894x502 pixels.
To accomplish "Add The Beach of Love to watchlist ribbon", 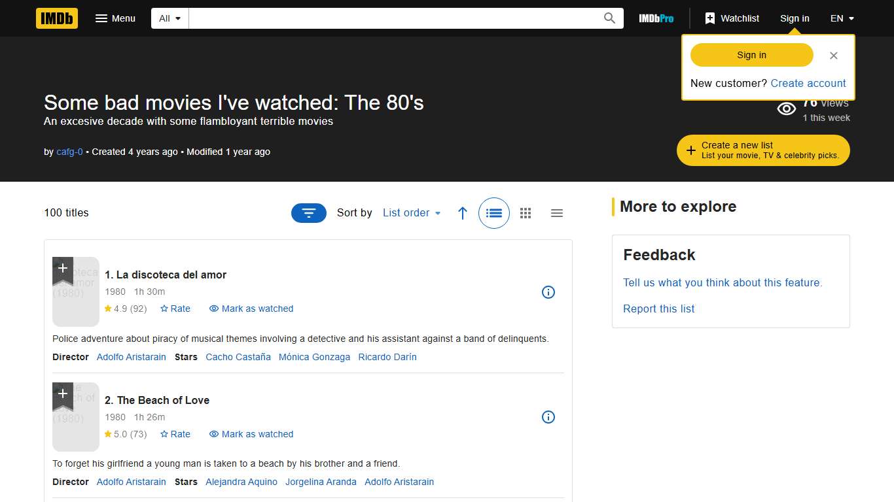I will 62,395.
